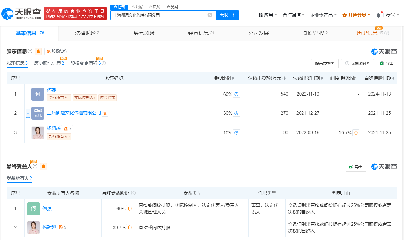Select the 查公司 search tab
This screenshot has height=240, width=404.
click(x=119, y=7)
